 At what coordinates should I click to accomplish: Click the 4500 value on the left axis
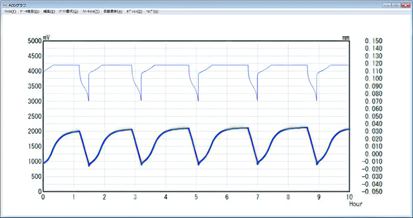click(35, 56)
